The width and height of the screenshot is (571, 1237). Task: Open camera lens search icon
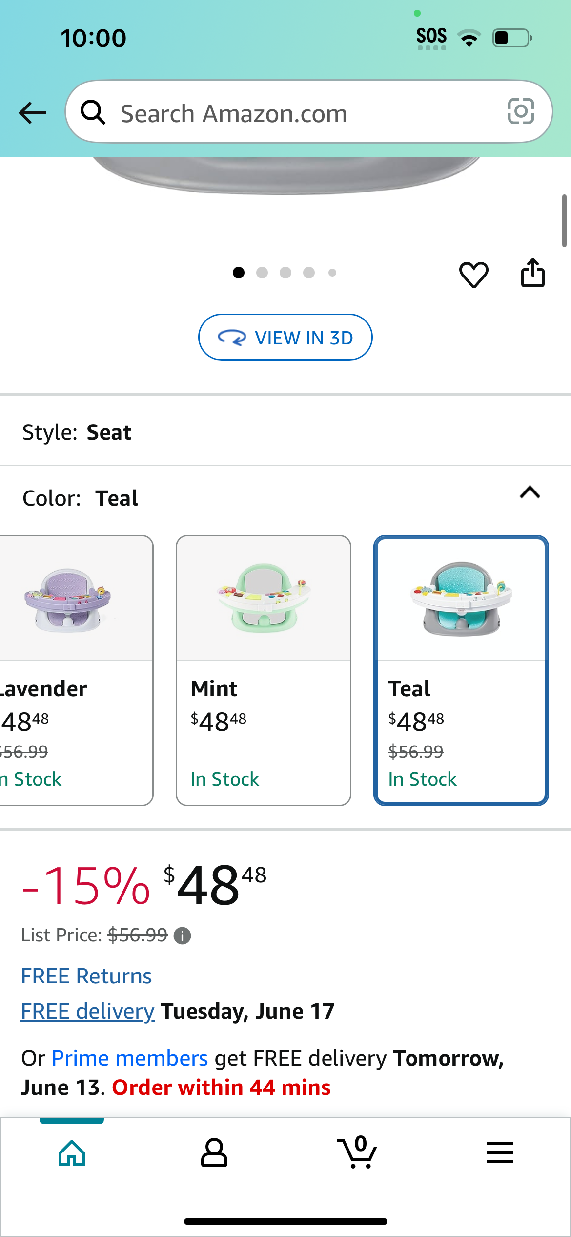(x=521, y=111)
